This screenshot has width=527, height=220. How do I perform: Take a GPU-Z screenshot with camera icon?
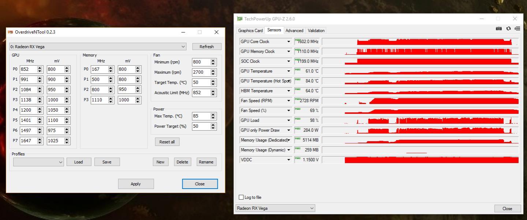click(x=498, y=28)
